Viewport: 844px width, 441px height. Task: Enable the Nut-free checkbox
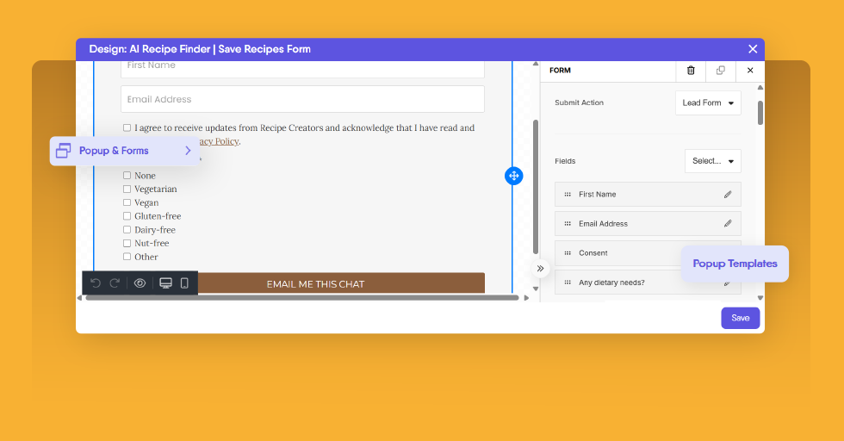[127, 244]
